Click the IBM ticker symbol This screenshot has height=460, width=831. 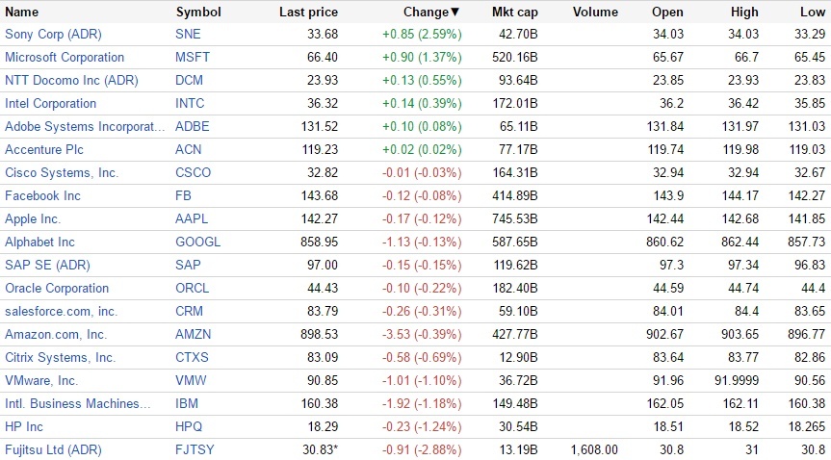[187, 404]
